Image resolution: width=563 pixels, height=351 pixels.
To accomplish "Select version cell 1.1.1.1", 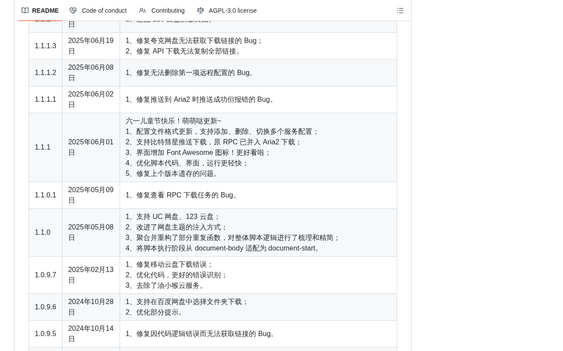I will (x=46, y=100).
